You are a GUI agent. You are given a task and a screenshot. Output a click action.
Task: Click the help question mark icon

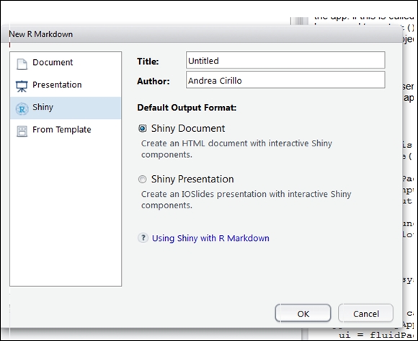click(143, 238)
